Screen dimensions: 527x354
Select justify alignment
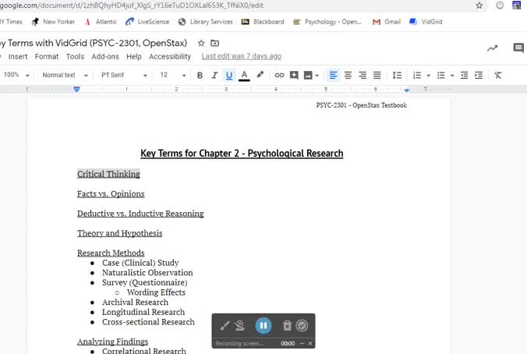click(377, 75)
